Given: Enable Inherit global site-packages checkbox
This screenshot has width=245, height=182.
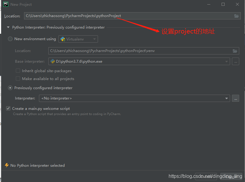Looking at the screenshot, I should (18, 71).
